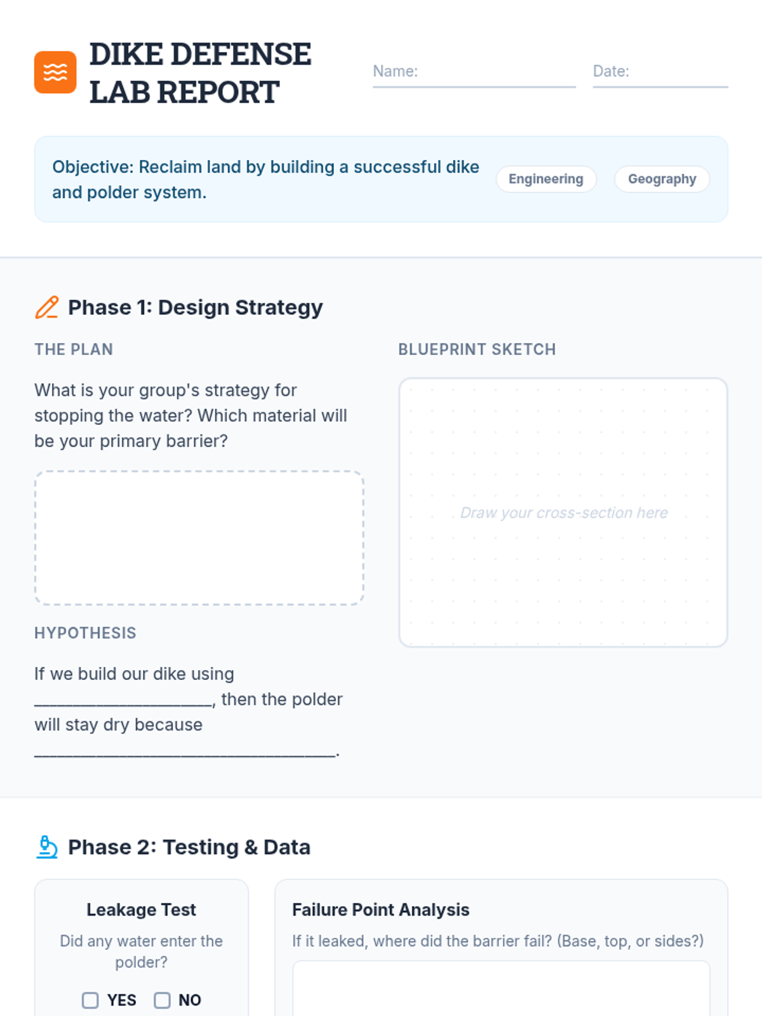The height and width of the screenshot is (1016, 762).
Task: Click the pencil icon beside Phase 1
Action: (x=46, y=307)
